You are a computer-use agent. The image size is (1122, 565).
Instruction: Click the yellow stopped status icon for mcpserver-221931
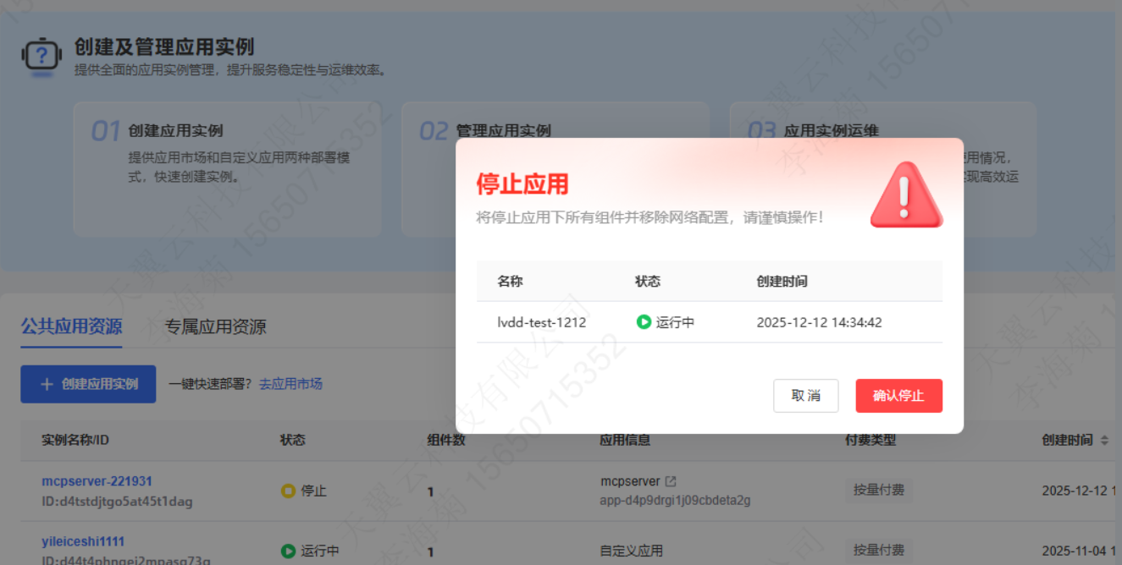click(288, 491)
